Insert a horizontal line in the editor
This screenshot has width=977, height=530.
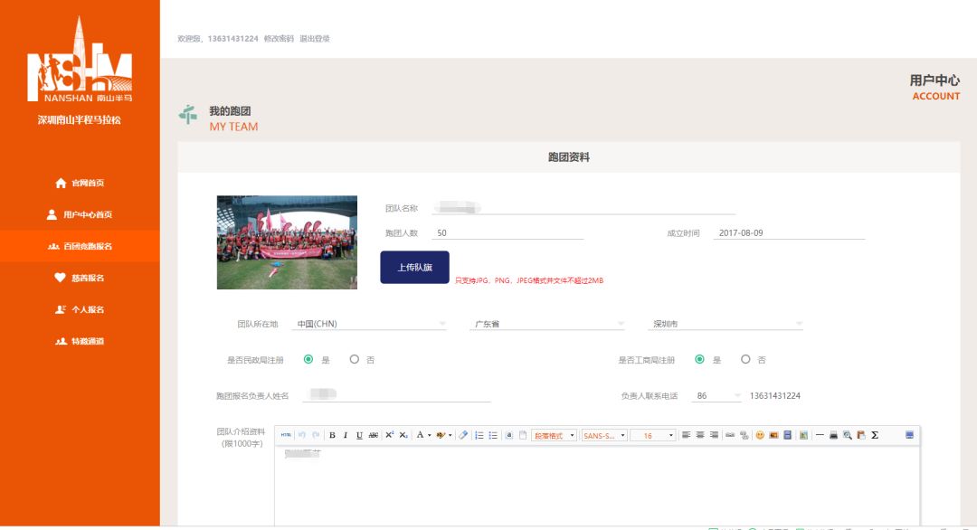point(820,434)
